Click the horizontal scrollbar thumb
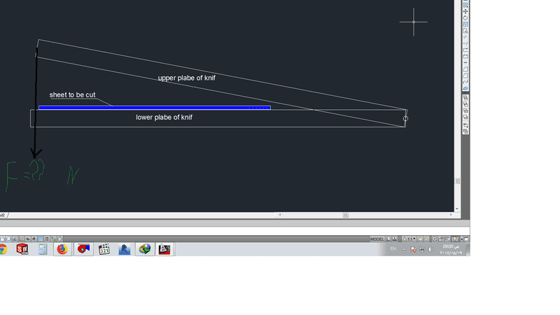This screenshot has height=315, width=560. click(x=345, y=215)
